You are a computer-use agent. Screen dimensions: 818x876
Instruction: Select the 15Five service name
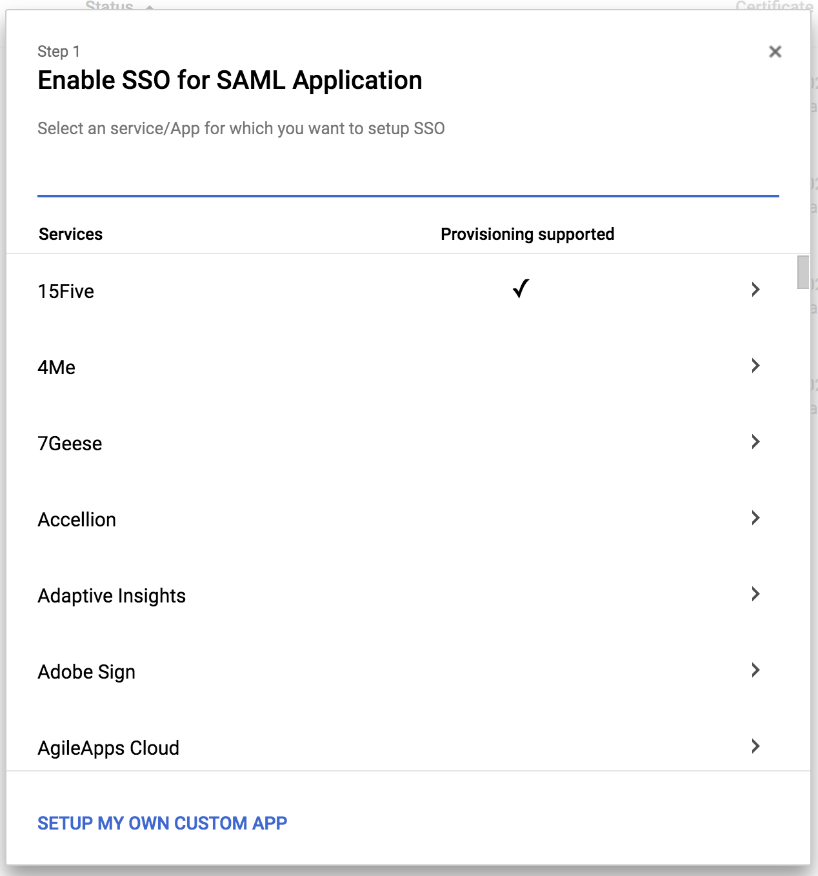coord(66,292)
